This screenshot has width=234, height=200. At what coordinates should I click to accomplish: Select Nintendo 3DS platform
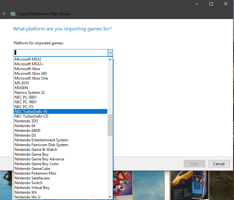(61, 121)
